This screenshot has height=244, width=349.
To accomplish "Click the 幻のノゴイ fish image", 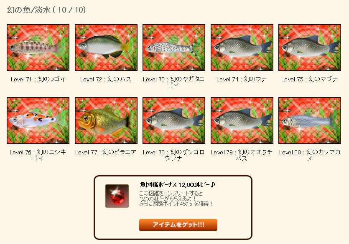I will (38, 48).
